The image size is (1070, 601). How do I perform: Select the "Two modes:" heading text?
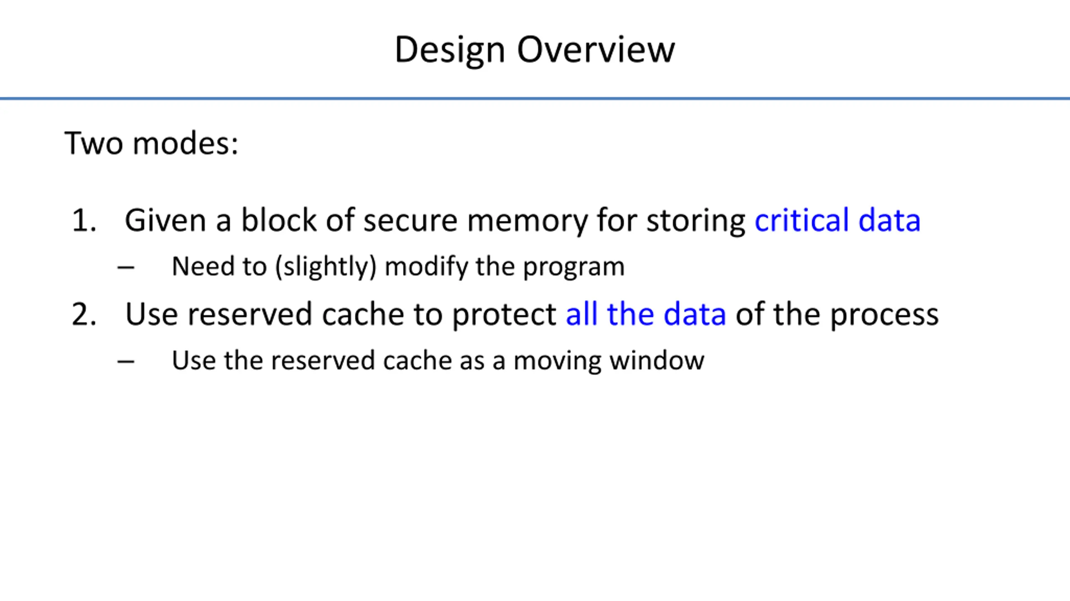[x=151, y=143]
